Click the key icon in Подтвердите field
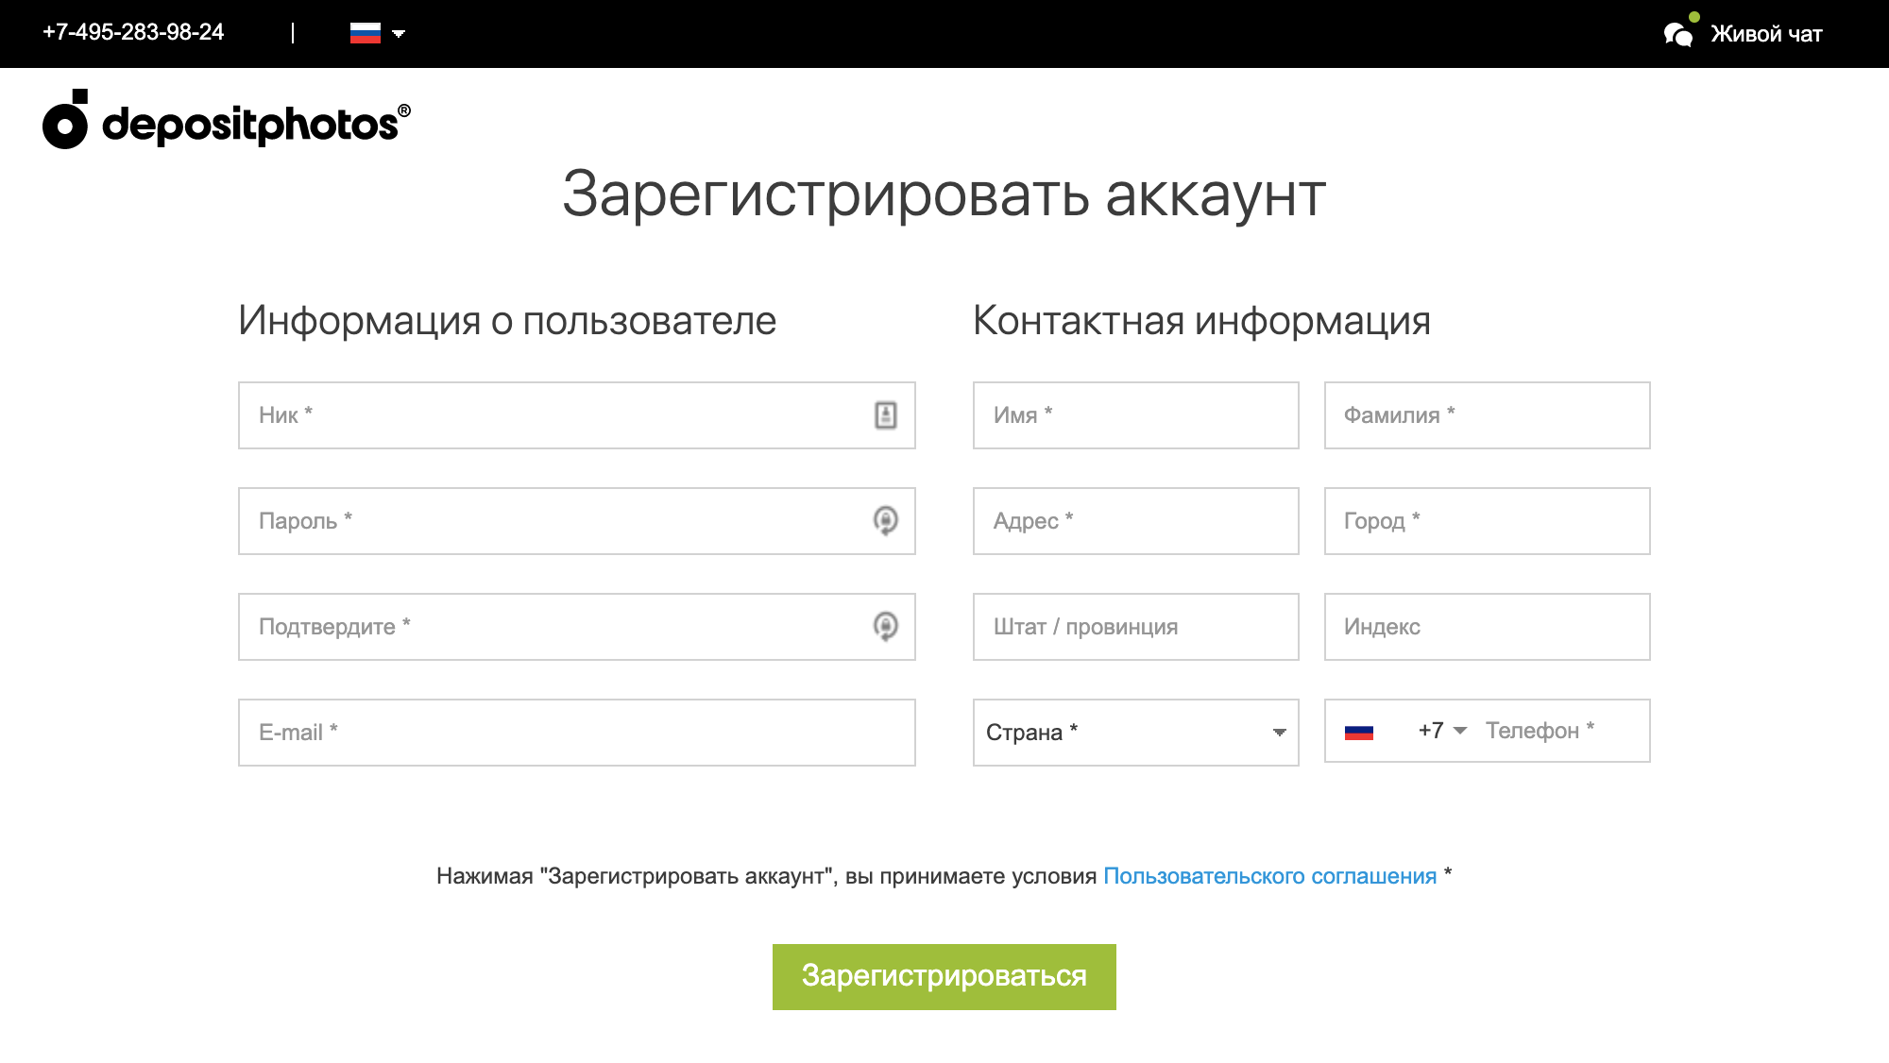The image size is (1889, 1063). point(885,627)
